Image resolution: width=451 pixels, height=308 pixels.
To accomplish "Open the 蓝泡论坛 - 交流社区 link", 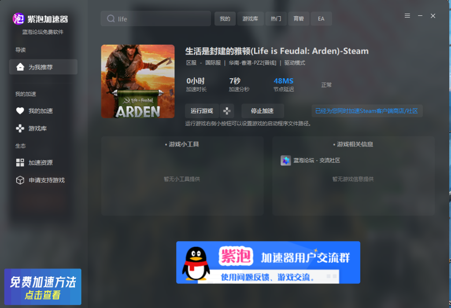I will pos(317,160).
